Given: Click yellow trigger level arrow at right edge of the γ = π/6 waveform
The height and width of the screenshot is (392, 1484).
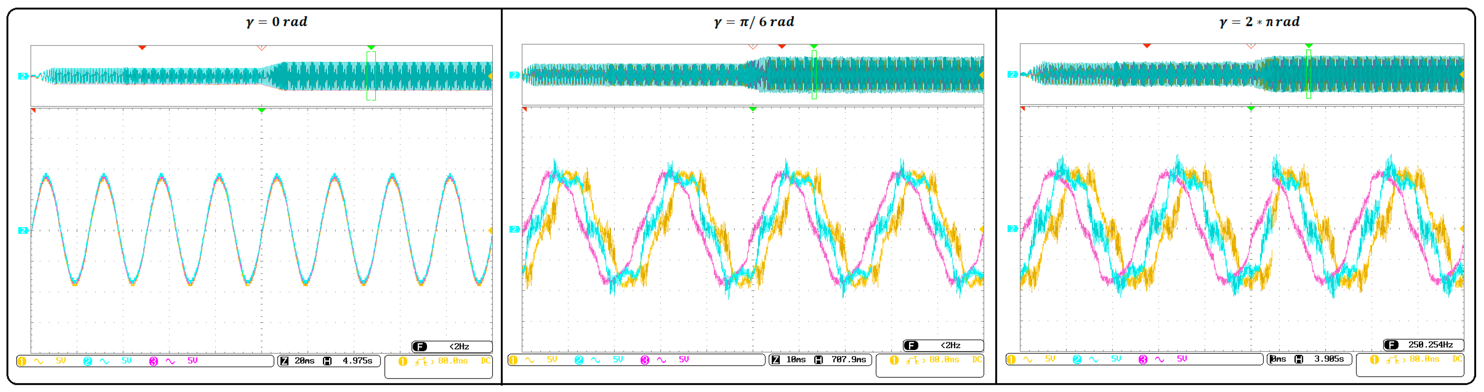Looking at the screenshot, I should coord(981,229).
